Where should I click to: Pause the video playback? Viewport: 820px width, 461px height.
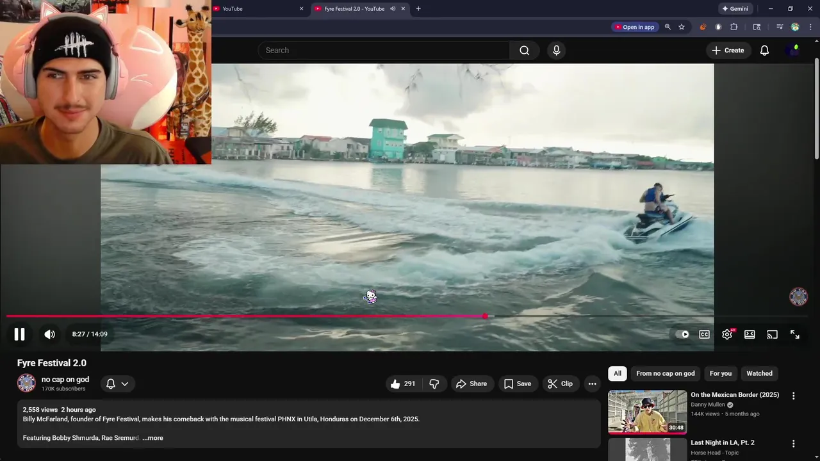click(19, 334)
